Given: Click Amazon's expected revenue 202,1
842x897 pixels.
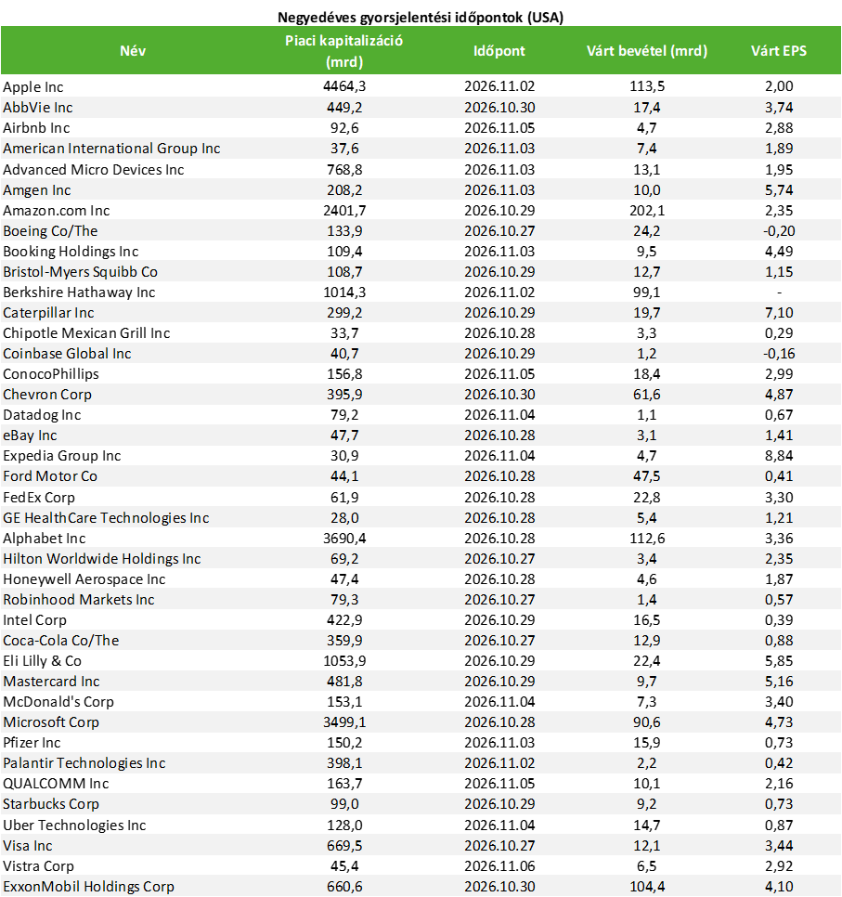Looking at the screenshot, I should click(x=647, y=211).
